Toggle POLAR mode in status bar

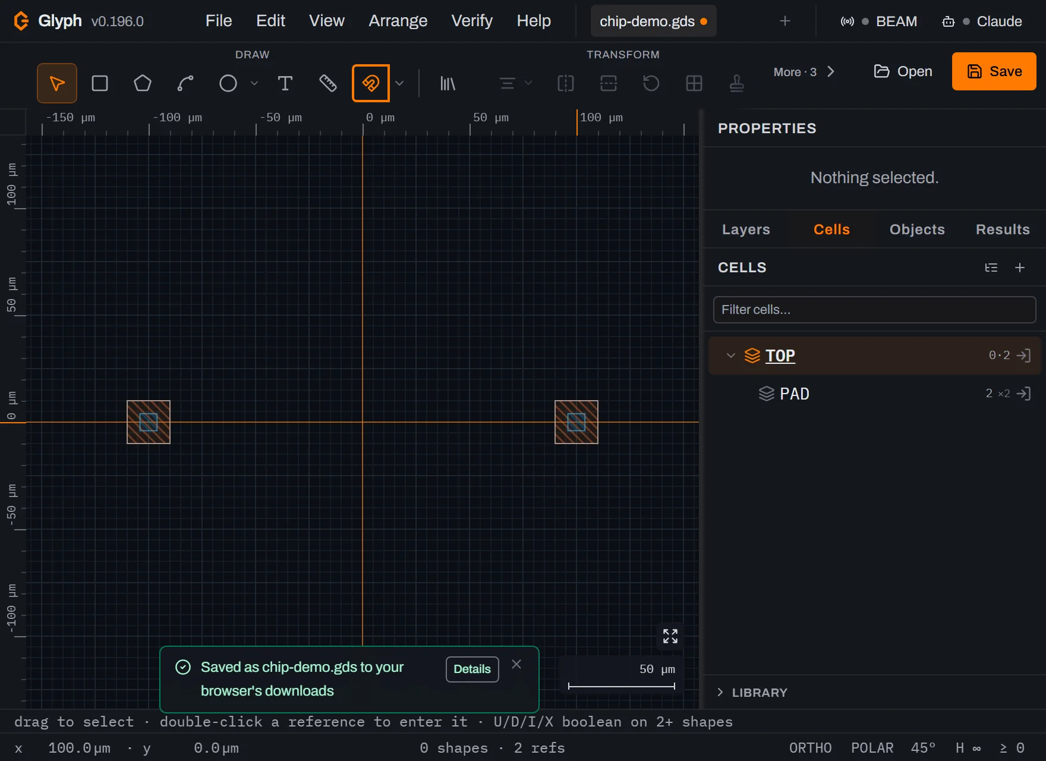coord(872,748)
